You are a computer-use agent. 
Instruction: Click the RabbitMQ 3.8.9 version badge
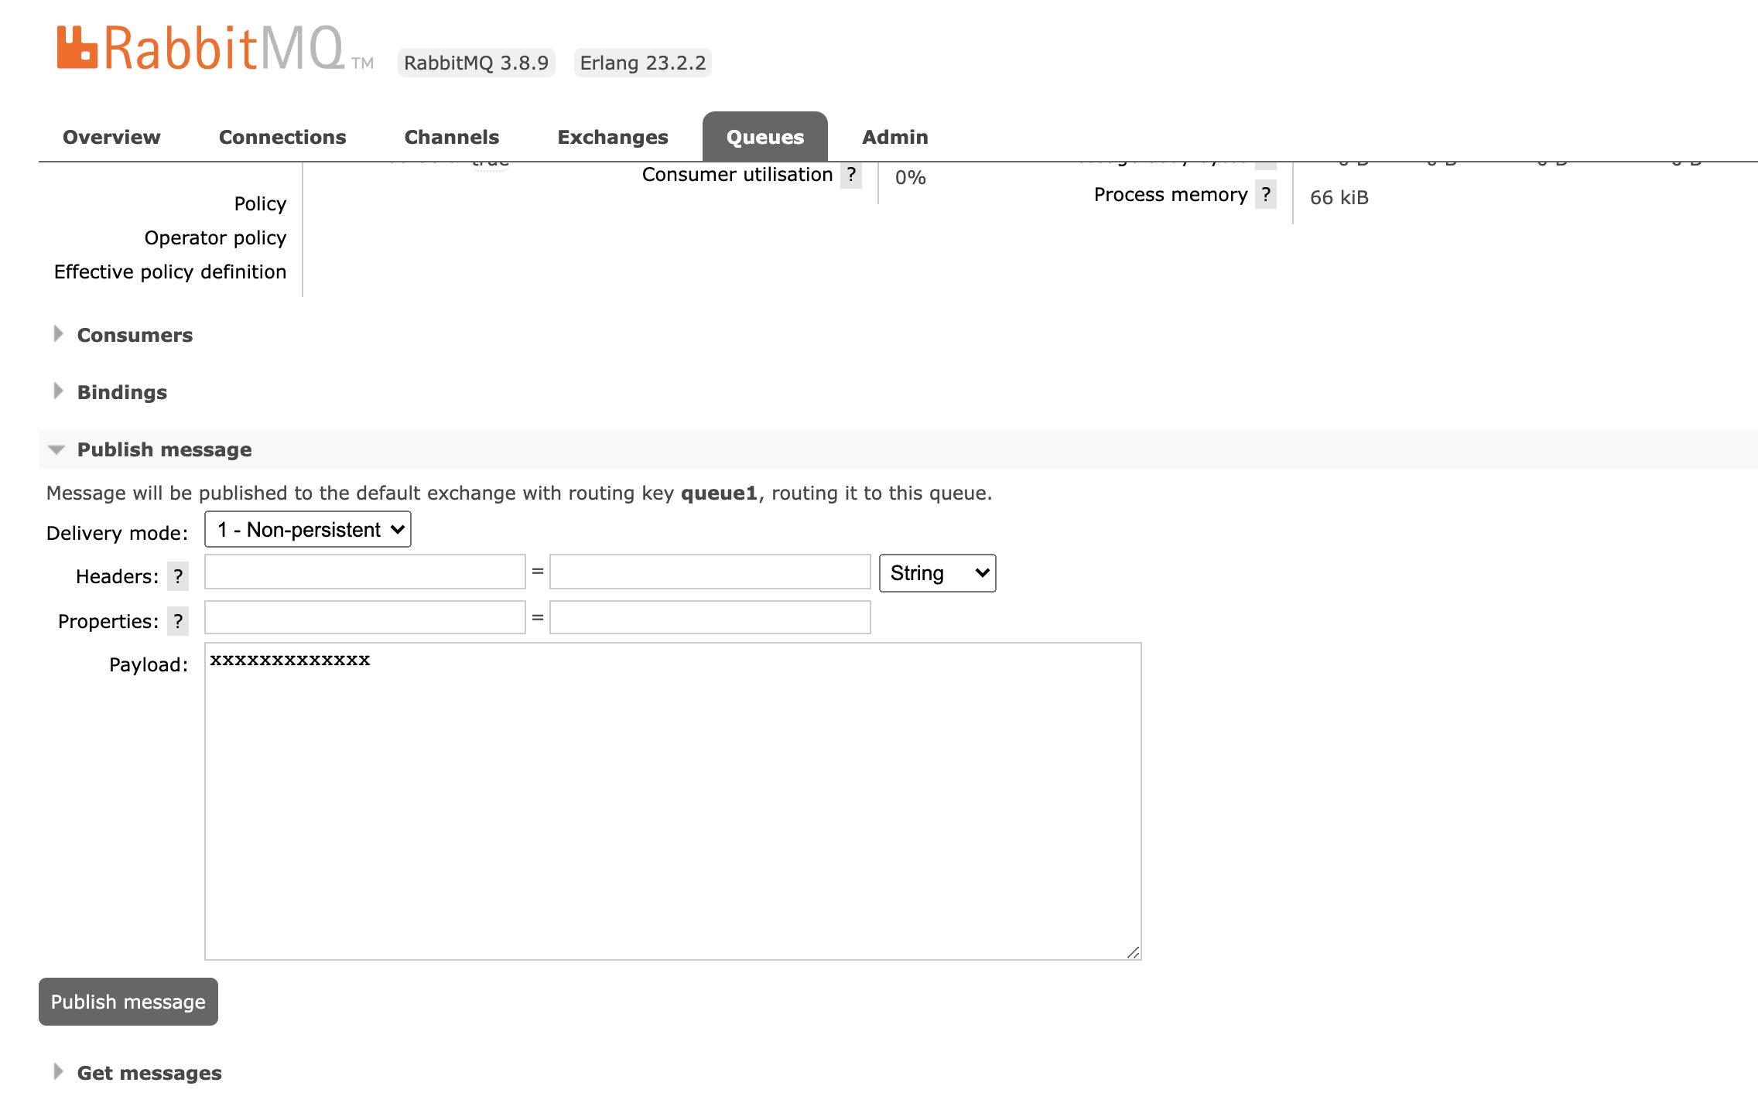click(x=477, y=63)
